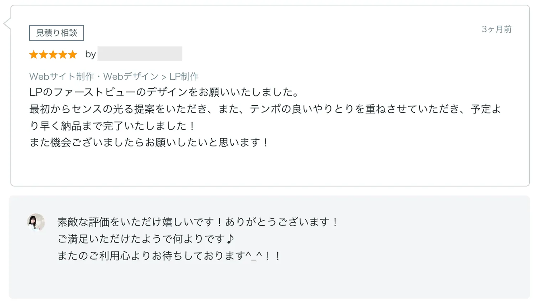This screenshot has width=534, height=304.
Task: Open the greyed-out reviewer name after 'by'
Action: coord(140,54)
